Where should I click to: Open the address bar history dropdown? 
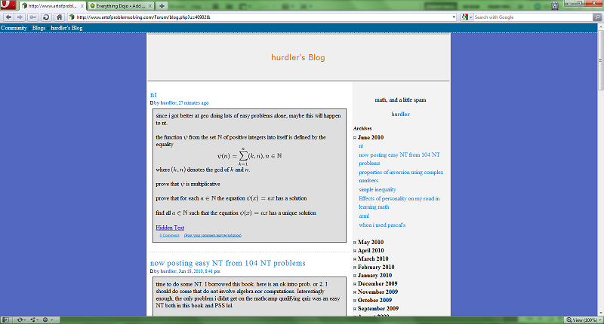[454, 17]
